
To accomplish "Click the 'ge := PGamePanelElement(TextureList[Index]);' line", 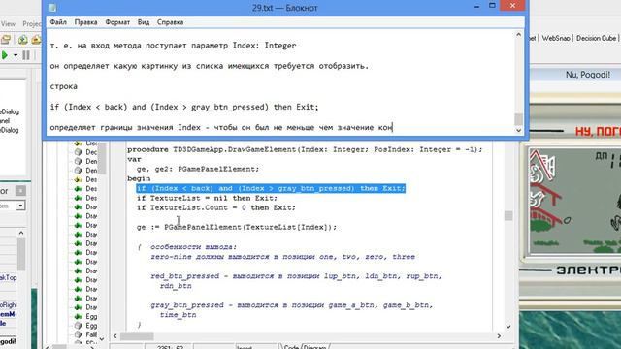I will click(237, 227).
